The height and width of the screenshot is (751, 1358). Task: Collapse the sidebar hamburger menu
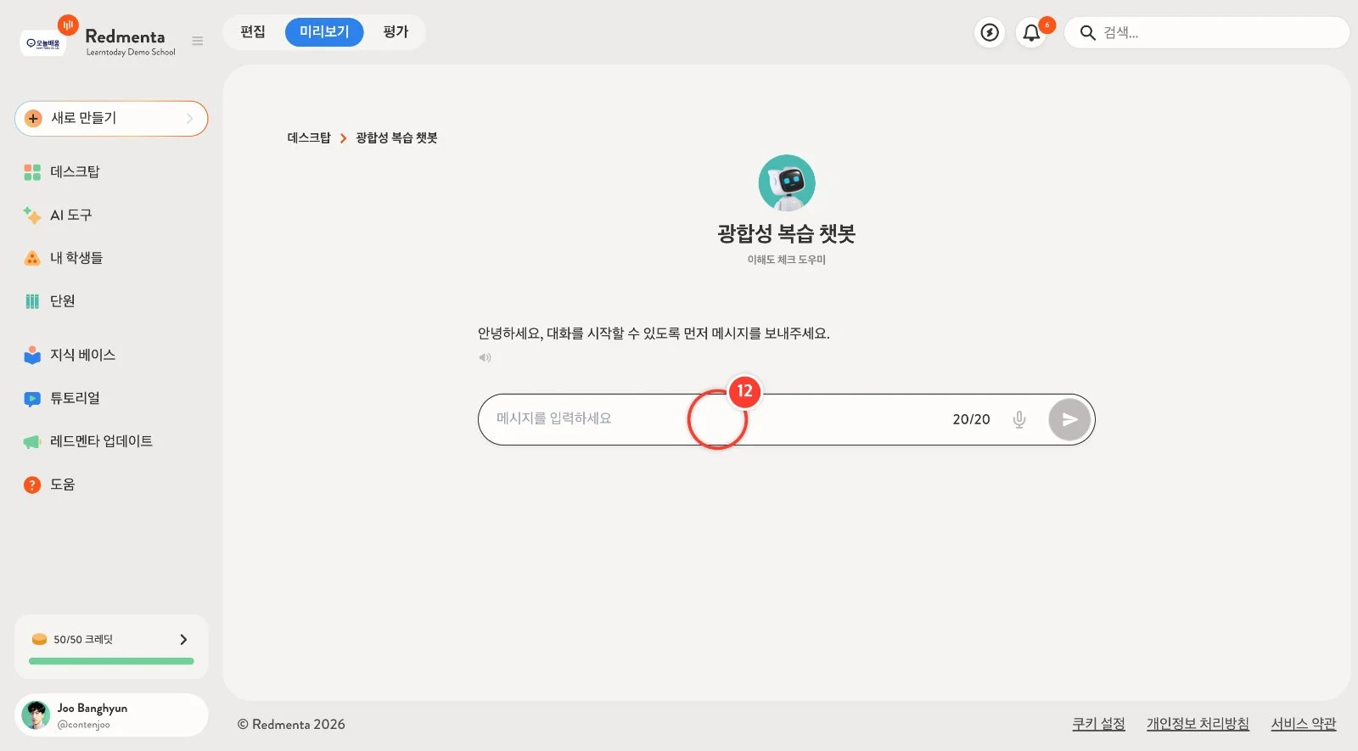pos(198,41)
